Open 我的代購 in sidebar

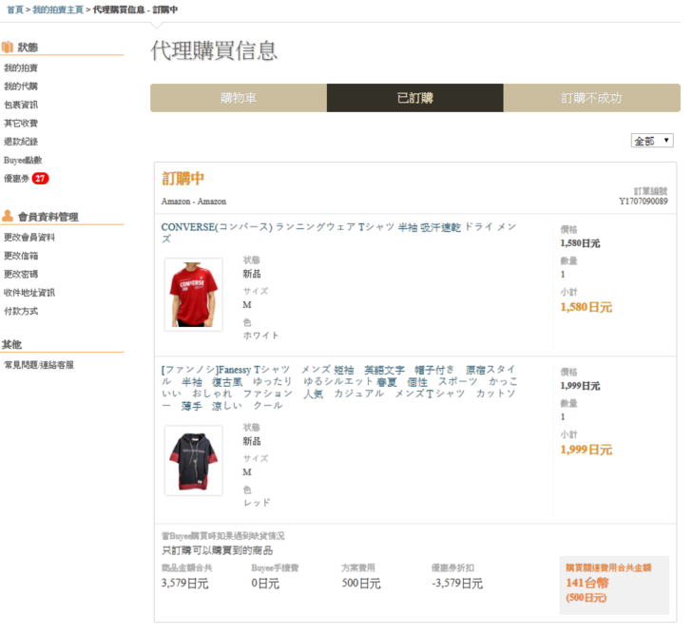pos(21,86)
